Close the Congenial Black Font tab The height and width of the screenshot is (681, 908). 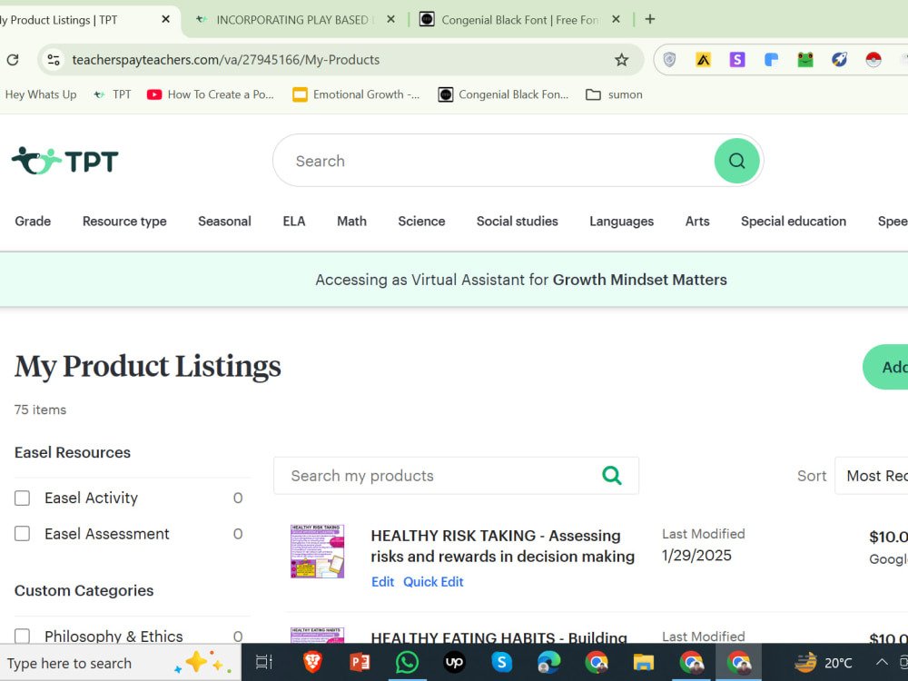coord(617,19)
